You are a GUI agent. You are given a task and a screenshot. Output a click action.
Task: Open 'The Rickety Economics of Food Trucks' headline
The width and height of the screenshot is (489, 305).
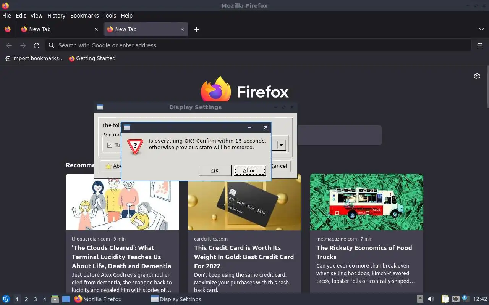click(x=364, y=252)
